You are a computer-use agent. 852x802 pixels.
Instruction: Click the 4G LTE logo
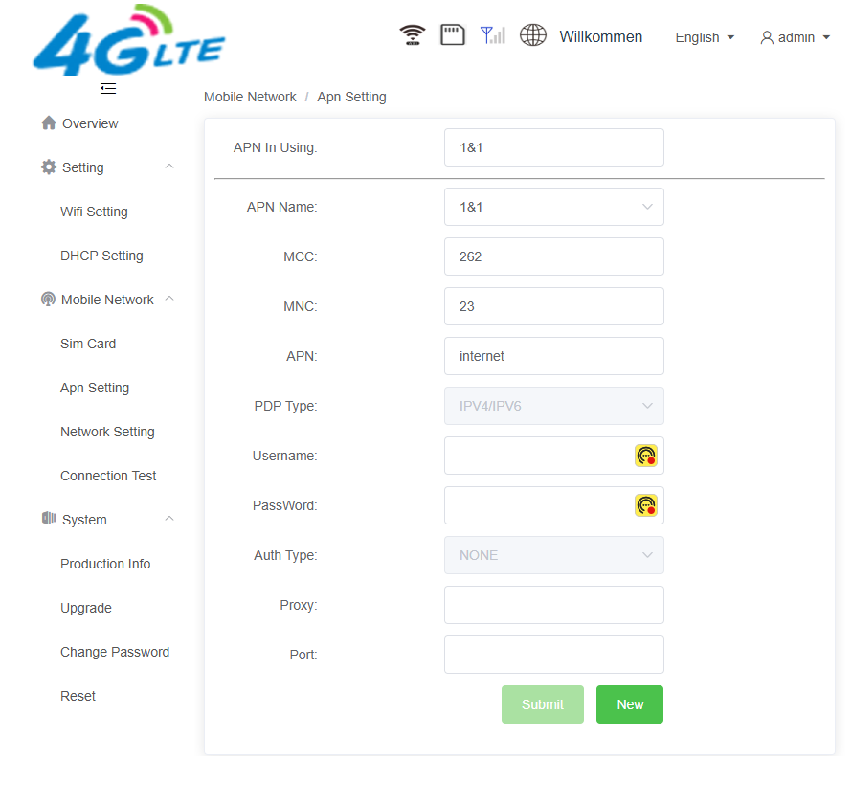pyautogui.click(x=129, y=40)
